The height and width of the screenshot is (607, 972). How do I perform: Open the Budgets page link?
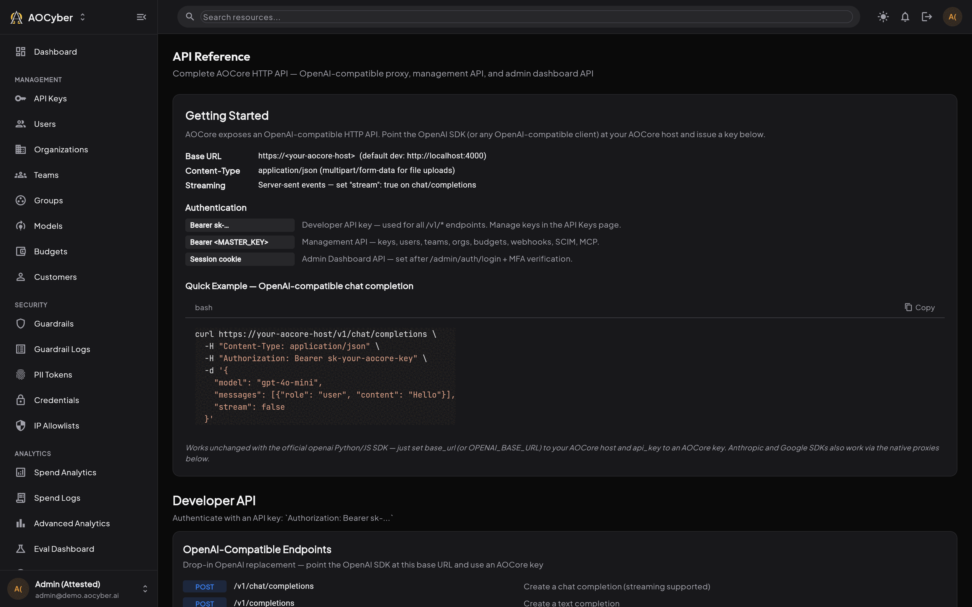pyautogui.click(x=51, y=251)
